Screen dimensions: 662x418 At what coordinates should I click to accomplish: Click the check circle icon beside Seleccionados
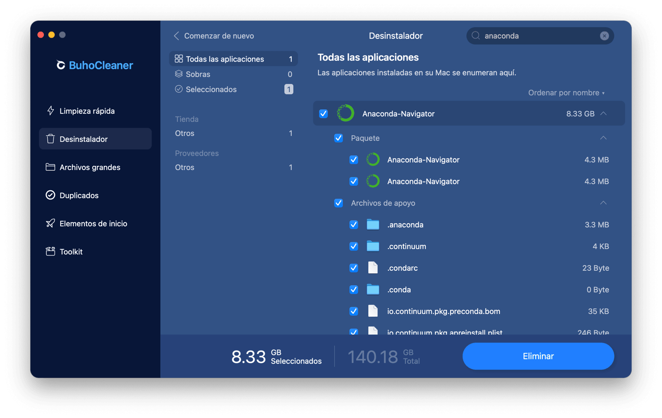pyautogui.click(x=179, y=89)
